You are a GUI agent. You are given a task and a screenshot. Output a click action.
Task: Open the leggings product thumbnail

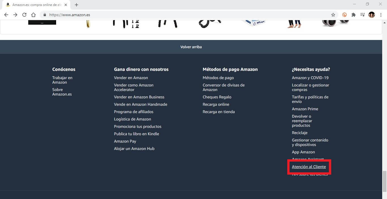click(294, 24)
